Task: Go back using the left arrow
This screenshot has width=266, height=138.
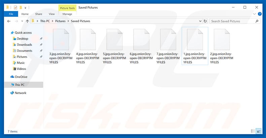Action: click(x=9, y=21)
